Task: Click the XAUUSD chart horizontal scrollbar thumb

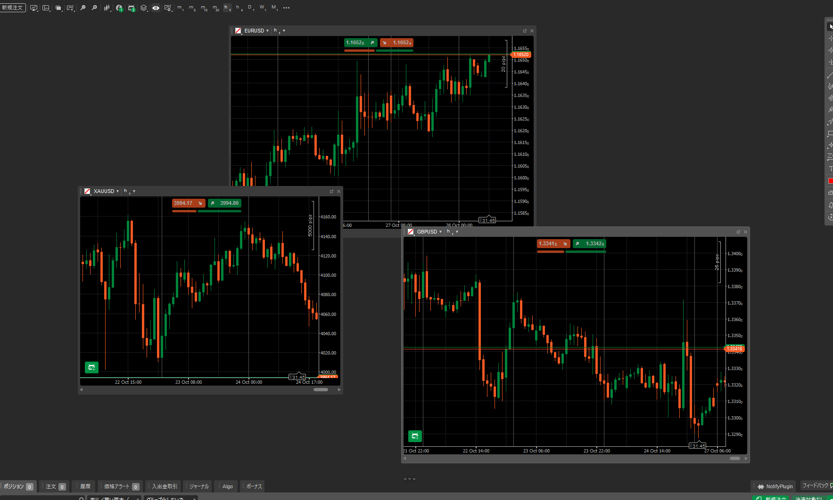Action: coord(321,389)
